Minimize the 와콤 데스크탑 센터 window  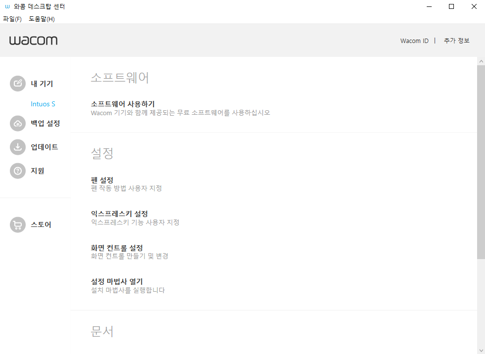pyautogui.click(x=429, y=6)
